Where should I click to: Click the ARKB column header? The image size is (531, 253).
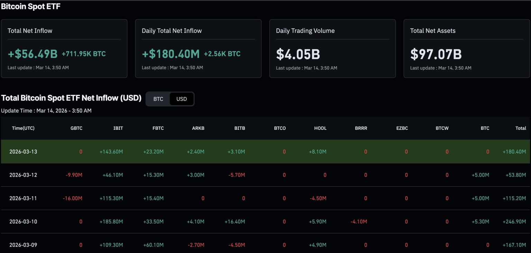tap(198, 128)
